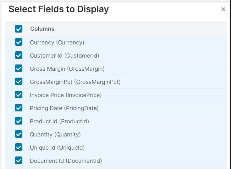The image size is (231, 169).
Task: Click the Customer Id (CustomerId) label
Action: point(64,56)
